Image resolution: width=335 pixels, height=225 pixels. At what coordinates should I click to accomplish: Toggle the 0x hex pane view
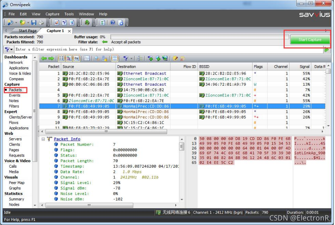click(x=76, y=58)
